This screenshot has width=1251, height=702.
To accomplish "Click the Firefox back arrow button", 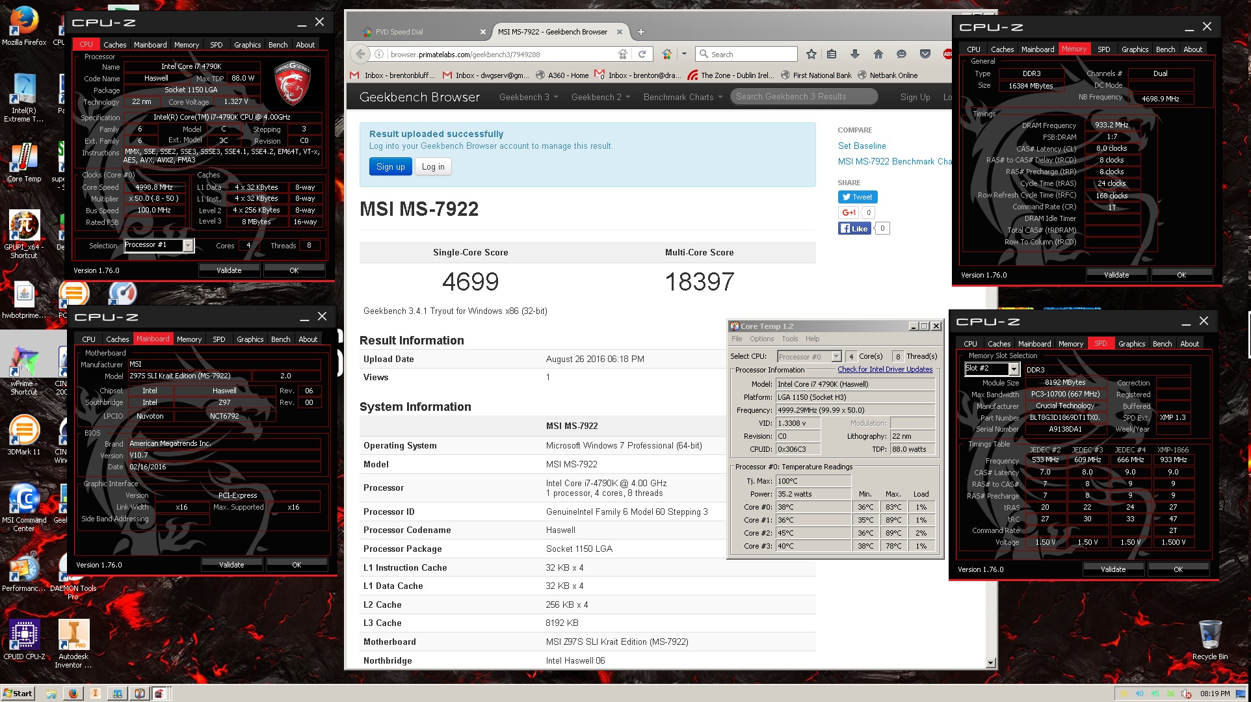I will click(x=360, y=54).
